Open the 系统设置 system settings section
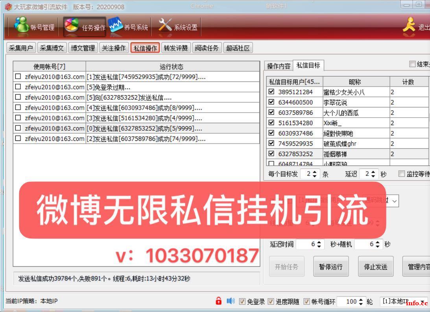Viewport: 430px width, 312px height. (177, 27)
